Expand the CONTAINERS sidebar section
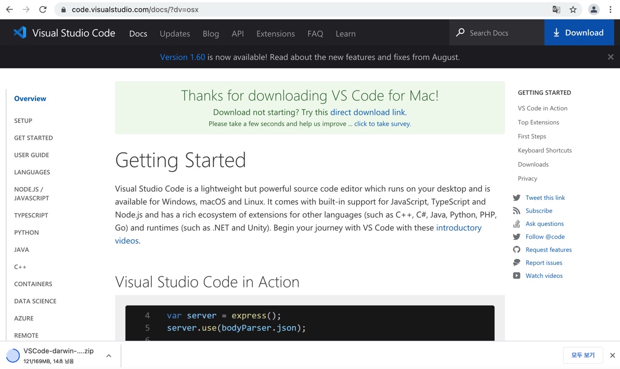 click(x=33, y=284)
